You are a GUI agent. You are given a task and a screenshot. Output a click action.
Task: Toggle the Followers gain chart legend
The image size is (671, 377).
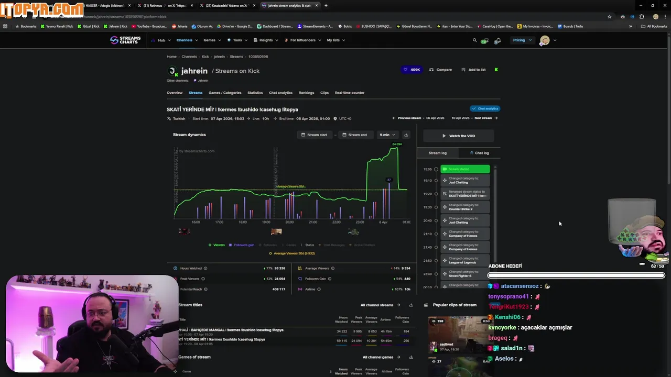pos(242,245)
